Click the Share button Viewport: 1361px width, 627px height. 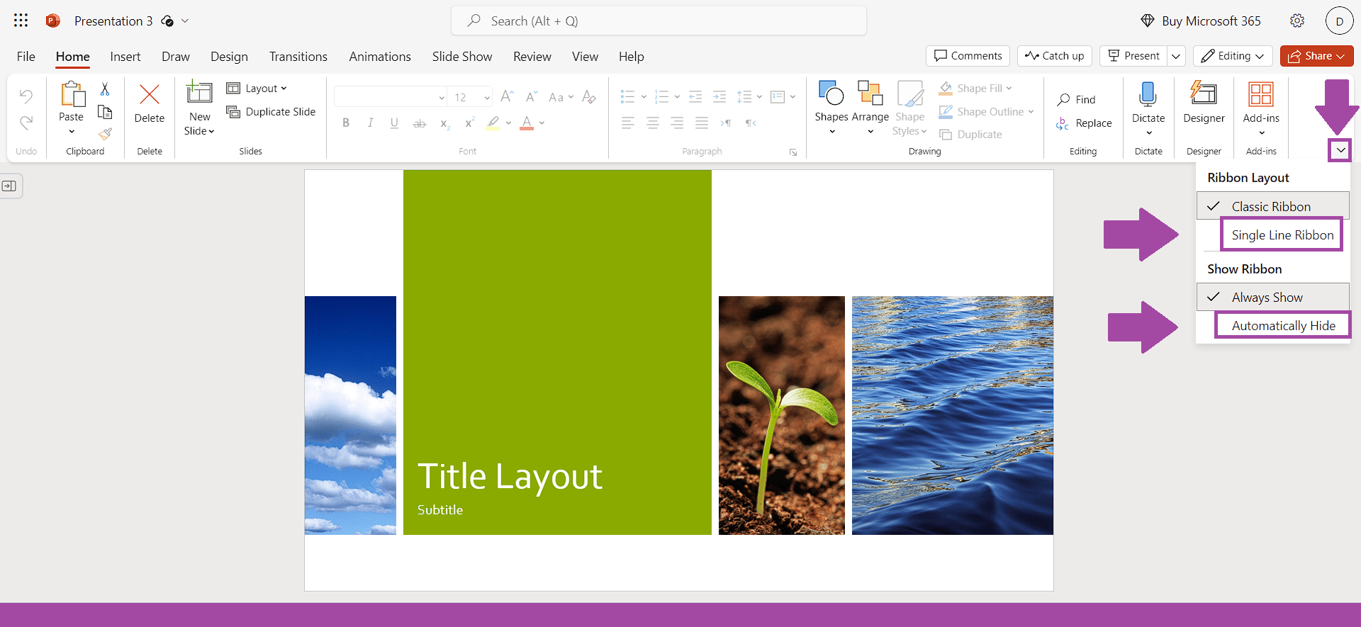pyautogui.click(x=1316, y=56)
